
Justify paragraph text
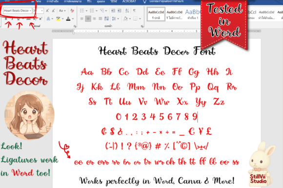(x=101, y=18)
